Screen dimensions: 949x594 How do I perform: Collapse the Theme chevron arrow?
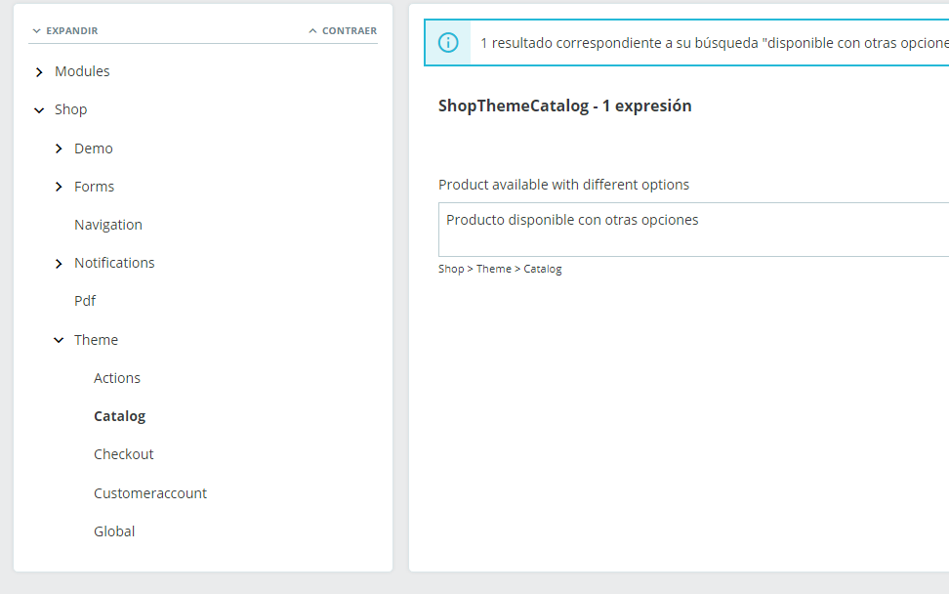pyautogui.click(x=59, y=340)
